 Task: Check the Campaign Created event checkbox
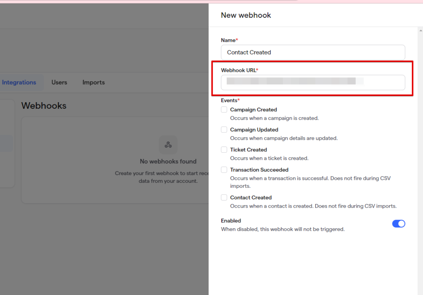(224, 110)
